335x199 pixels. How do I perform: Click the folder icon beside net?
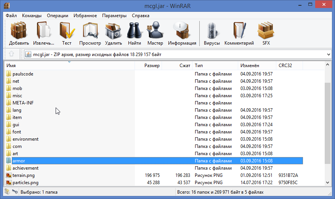[x=8, y=81]
